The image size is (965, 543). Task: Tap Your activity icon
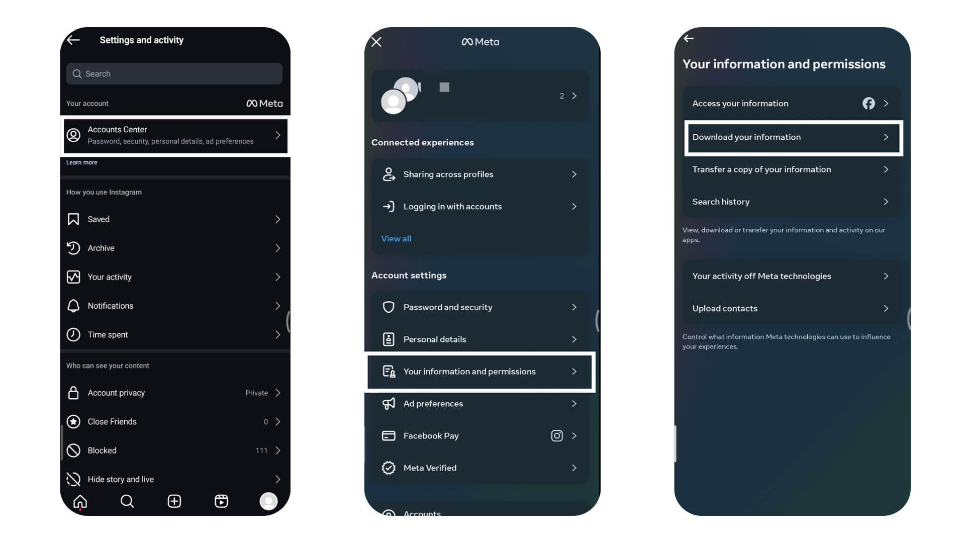tap(73, 277)
